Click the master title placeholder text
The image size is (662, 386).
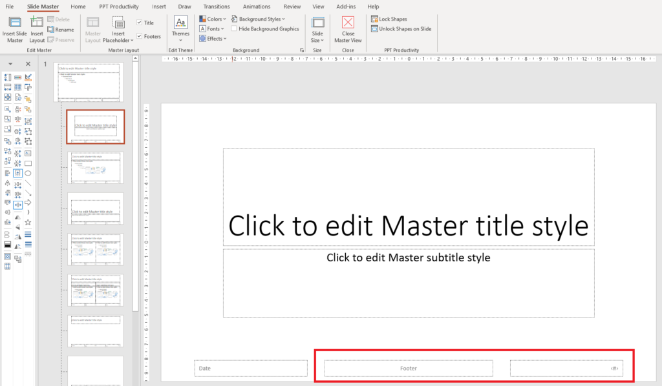click(409, 225)
